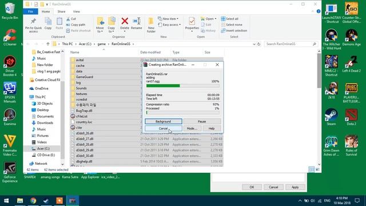Image resolution: width=366 pixels, height=206 pixels.
Task: Click Select all in ribbon
Action: point(230,19)
